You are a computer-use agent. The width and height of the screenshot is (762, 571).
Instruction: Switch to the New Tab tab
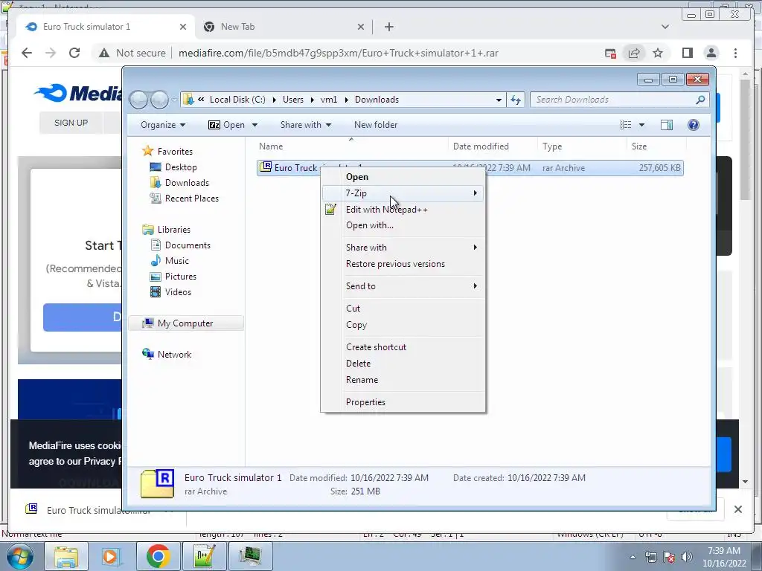coord(284,27)
